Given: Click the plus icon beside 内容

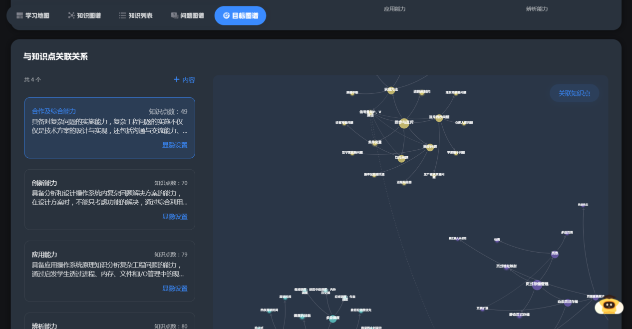Looking at the screenshot, I should [x=176, y=79].
